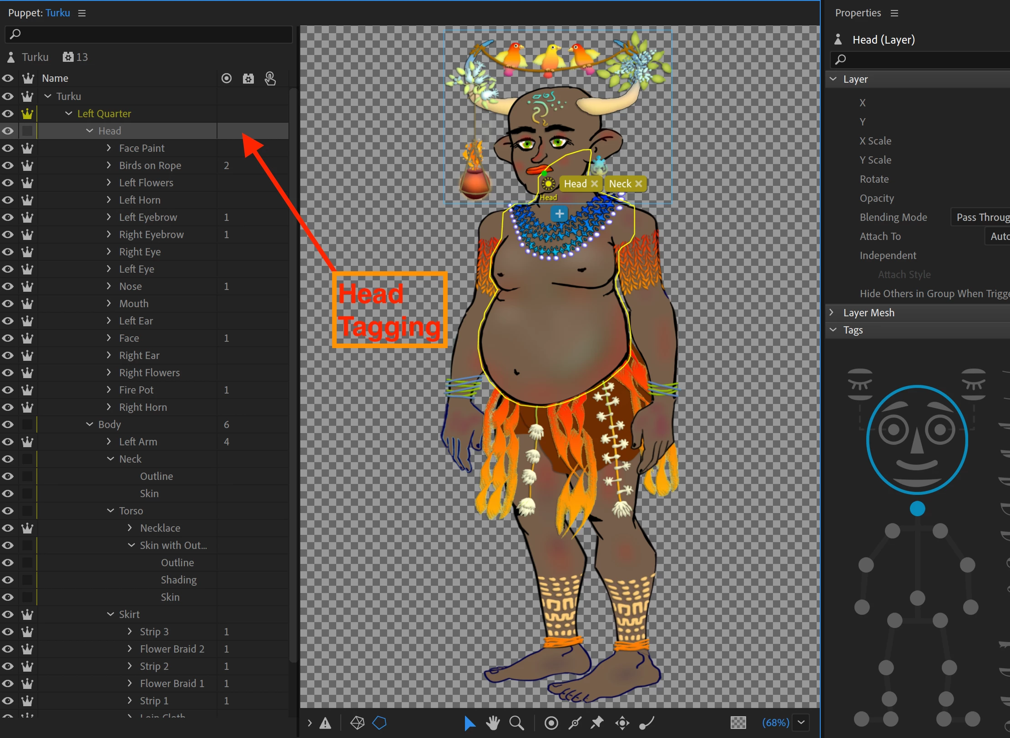Select the Stick tool
1010x738 pixels.
tap(575, 723)
